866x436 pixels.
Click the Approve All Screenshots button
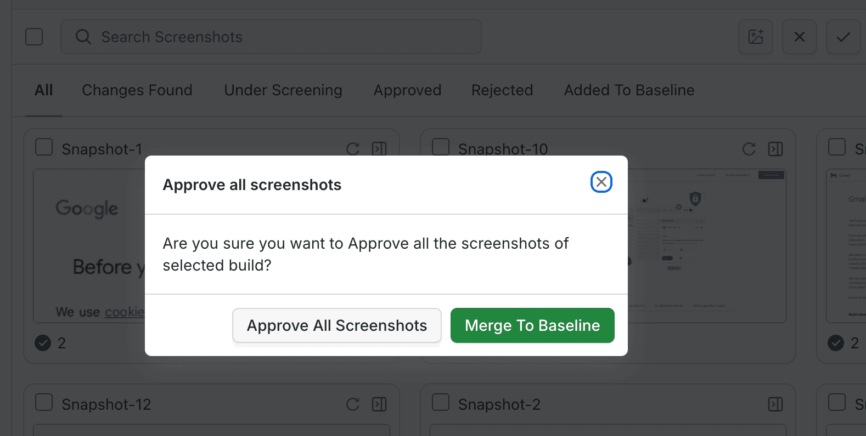pyautogui.click(x=336, y=325)
